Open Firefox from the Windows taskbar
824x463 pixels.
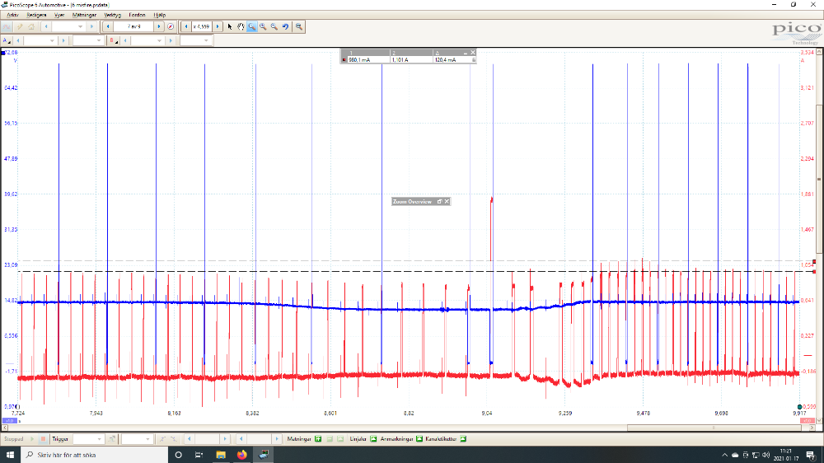pyautogui.click(x=242, y=455)
